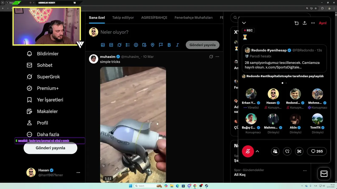The width and height of the screenshot is (337, 189).
Task: Open the Sohbet envelope icon
Action: 29,65
